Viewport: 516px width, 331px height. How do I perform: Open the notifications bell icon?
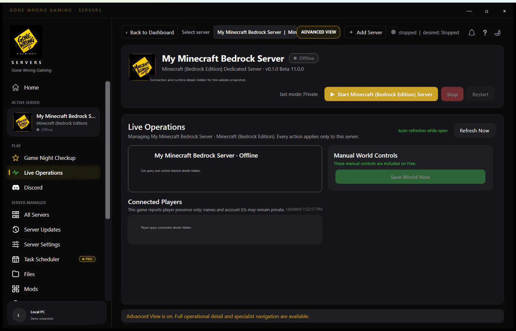click(472, 33)
